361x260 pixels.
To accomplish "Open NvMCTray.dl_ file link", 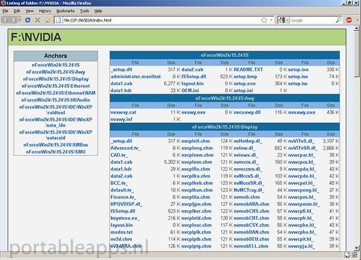I will (249, 190).
